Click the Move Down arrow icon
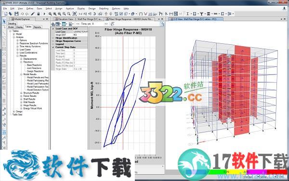 click(x=111, y=14)
